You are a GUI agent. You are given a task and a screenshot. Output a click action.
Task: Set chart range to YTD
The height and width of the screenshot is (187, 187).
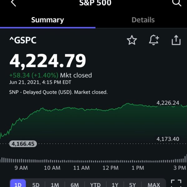(x=95, y=184)
